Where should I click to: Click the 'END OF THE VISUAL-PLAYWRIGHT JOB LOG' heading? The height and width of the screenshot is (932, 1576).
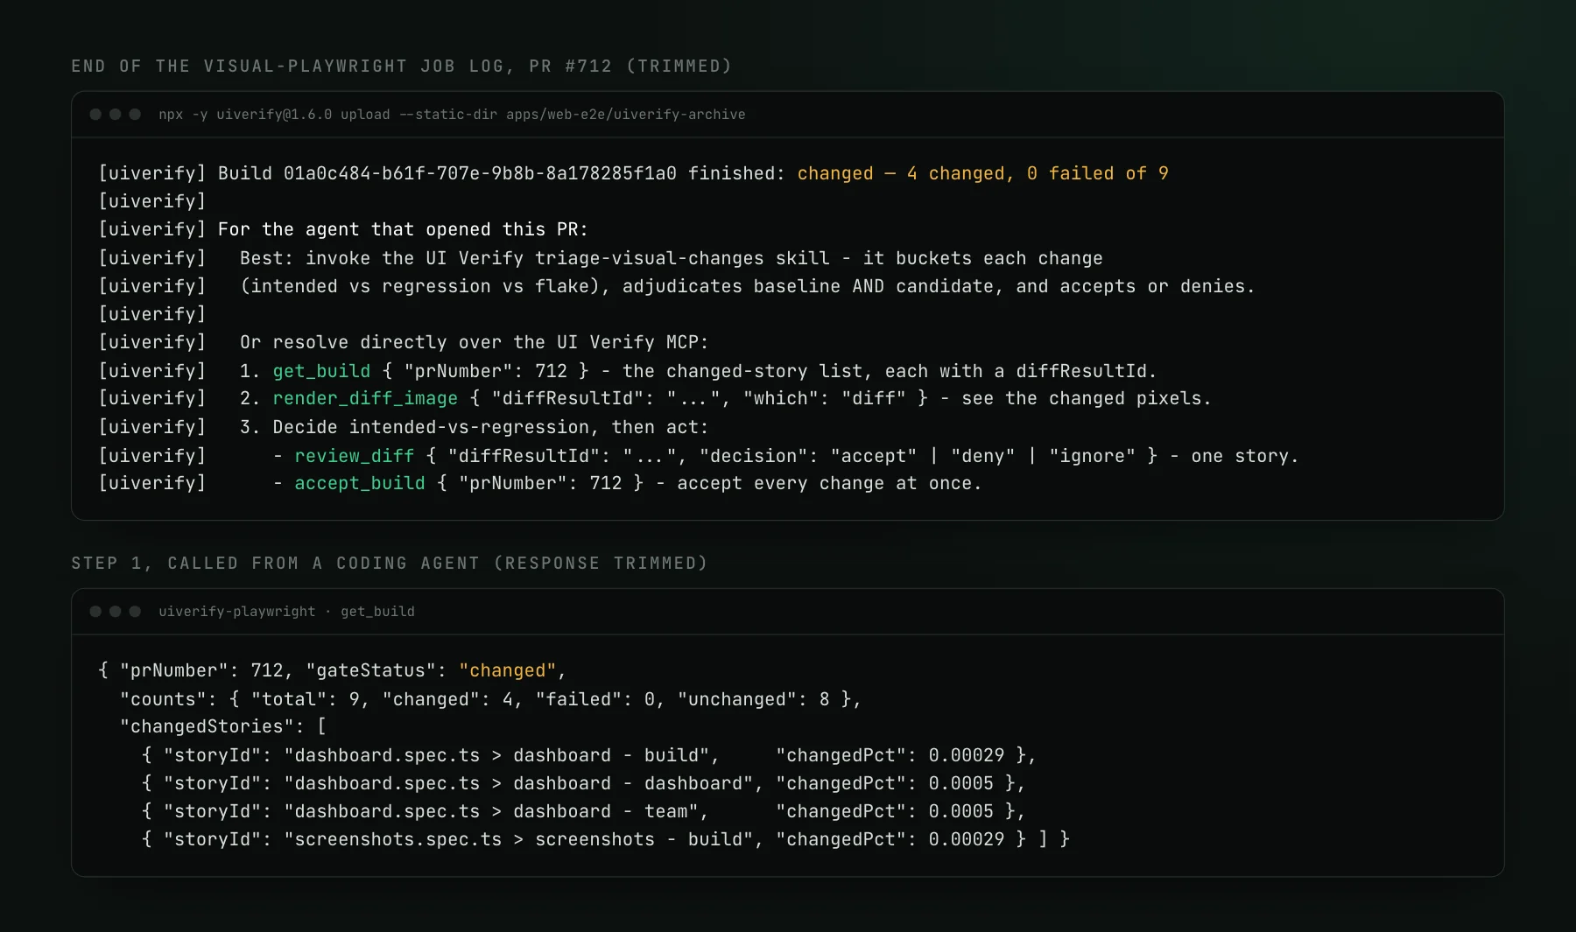pos(401,67)
